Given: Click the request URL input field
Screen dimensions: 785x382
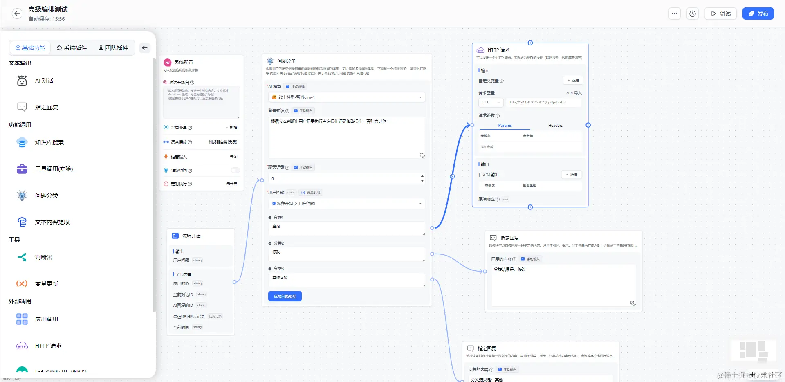Looking at the screenshot, I should [543, 102].
